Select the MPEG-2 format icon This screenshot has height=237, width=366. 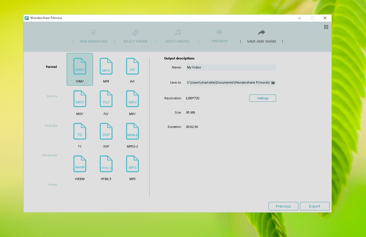tap(132, 132)
